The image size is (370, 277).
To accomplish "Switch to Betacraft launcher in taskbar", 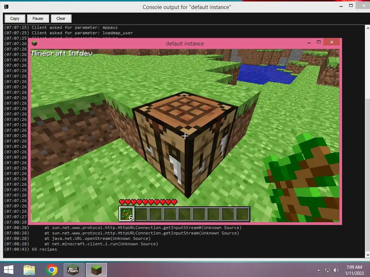I will 73,270.
